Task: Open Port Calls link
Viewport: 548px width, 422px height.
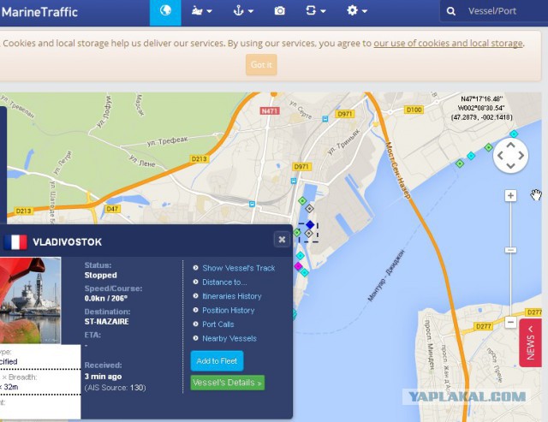Action: (218, 324)
